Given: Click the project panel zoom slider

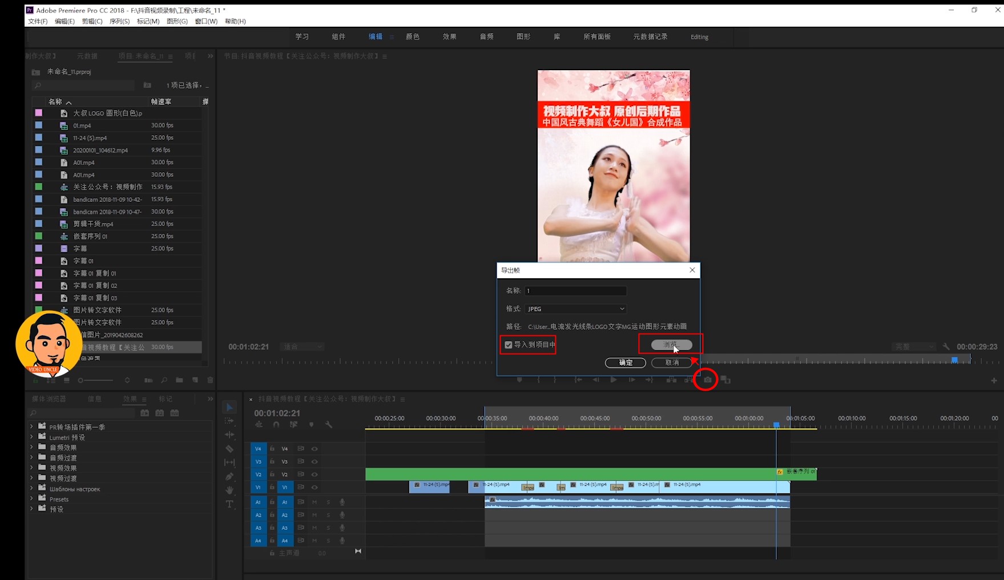Looking at the screenshot, I should click(x=96, y=380).
